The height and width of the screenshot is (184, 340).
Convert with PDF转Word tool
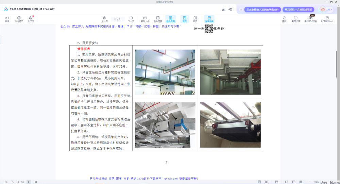(x=327, y=19)
